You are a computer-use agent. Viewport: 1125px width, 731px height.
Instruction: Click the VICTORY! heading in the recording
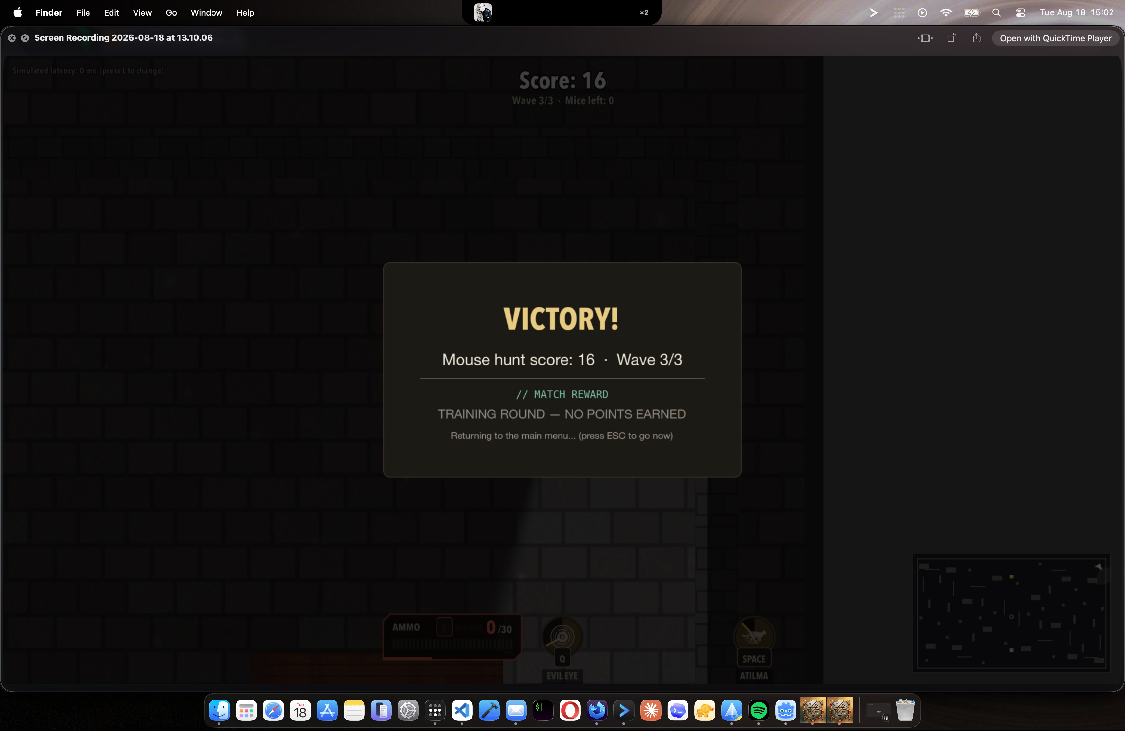(561, 319)
